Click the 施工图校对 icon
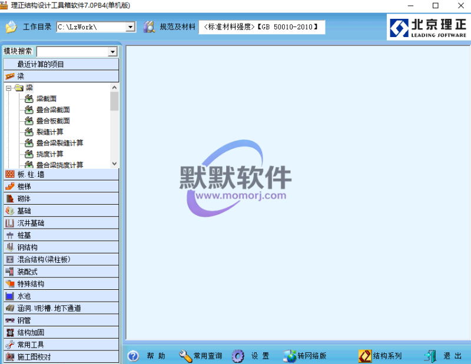Screen dimensions: 471x364 (10, 357)
